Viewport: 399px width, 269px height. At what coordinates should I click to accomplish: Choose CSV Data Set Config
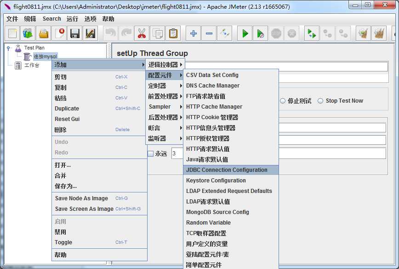pos(231,75)
